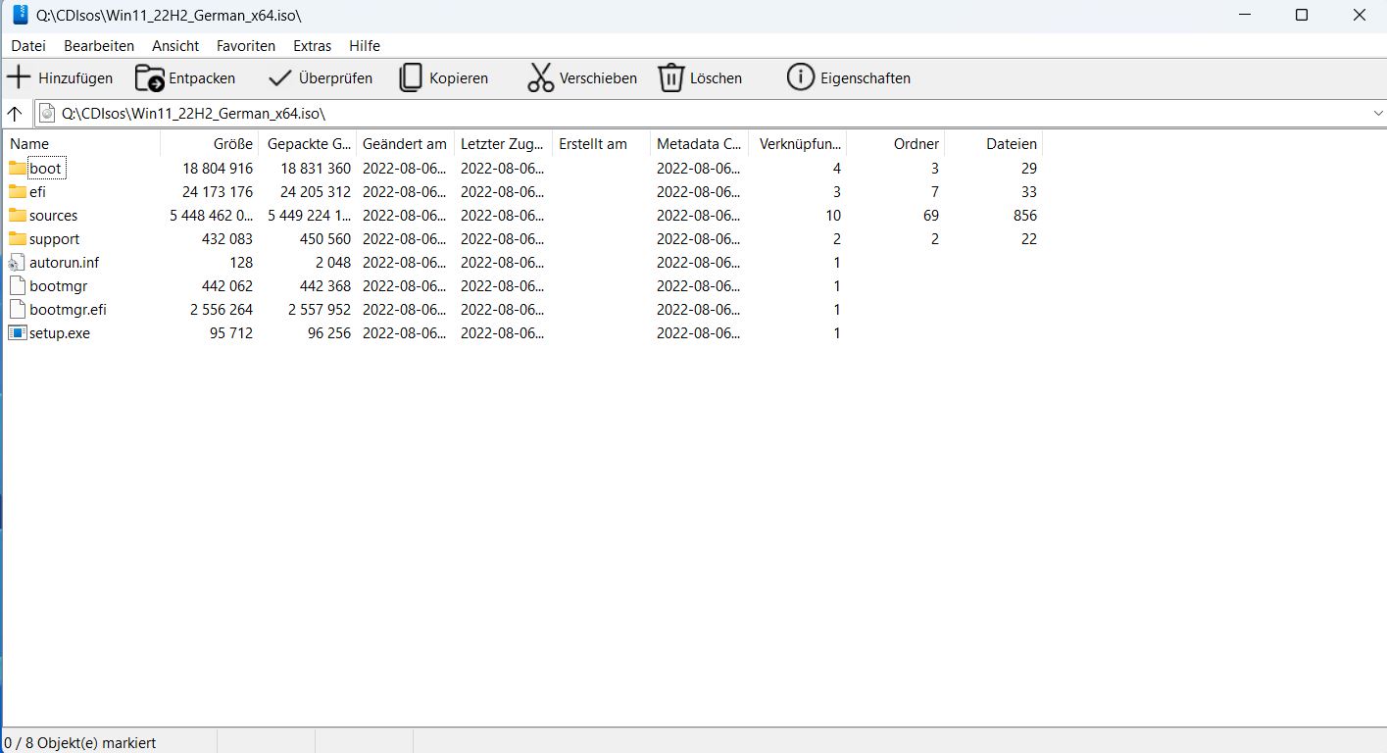Sort by the Letzter Zugriff column header

503,144
